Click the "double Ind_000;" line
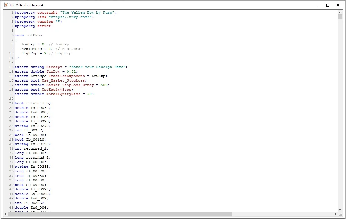This screenshot has width=346, height=219. coord(32,112)
